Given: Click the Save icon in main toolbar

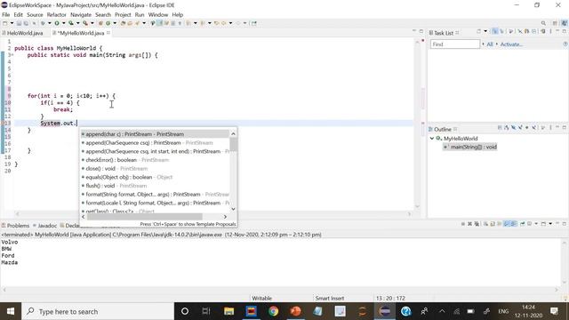Looking at the screenshot, I should (19, 23).
